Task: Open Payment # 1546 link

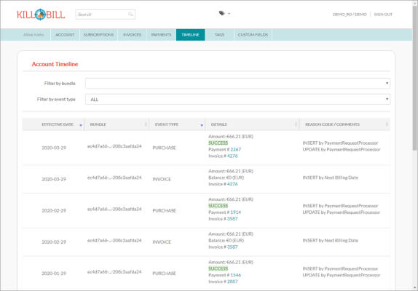Action: (236, 275)
